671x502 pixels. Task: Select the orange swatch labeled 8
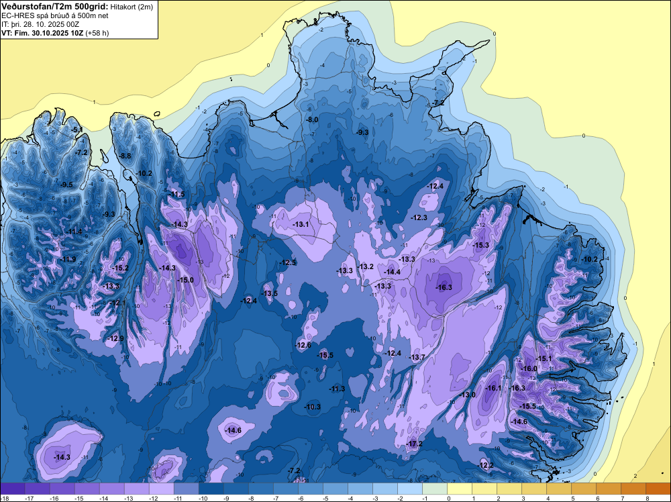(658, 489)
